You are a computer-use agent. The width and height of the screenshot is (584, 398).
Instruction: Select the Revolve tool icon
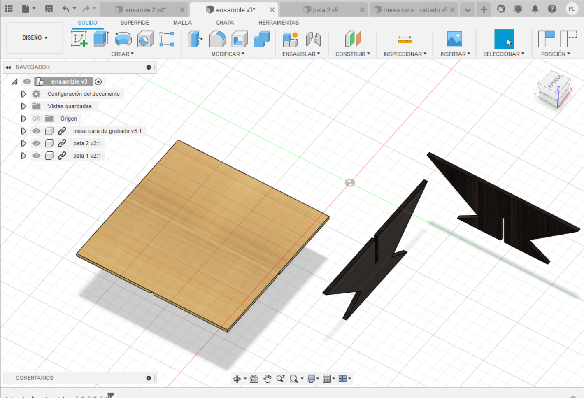(123, 40)
